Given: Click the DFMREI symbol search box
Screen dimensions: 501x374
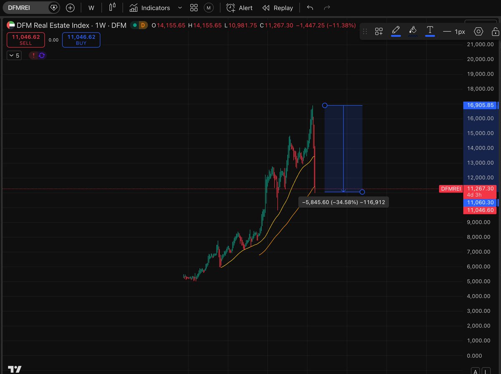Looking at the screenshot, I should click(x=31, y=8).
